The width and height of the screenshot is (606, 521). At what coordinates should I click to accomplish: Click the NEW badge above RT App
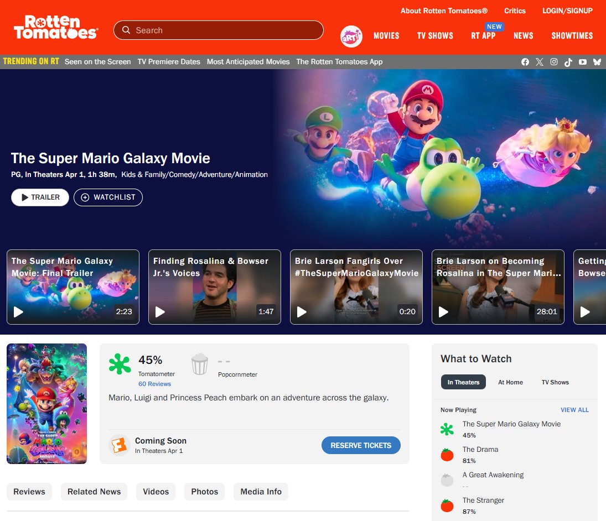click(x=494, y=27)
